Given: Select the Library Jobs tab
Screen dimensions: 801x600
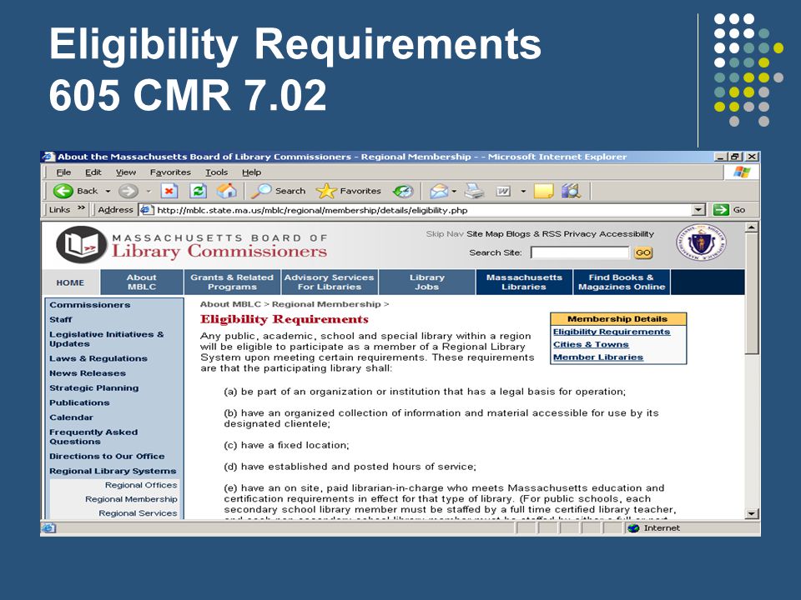Looking at the screenshot, I should coord(427,282).
